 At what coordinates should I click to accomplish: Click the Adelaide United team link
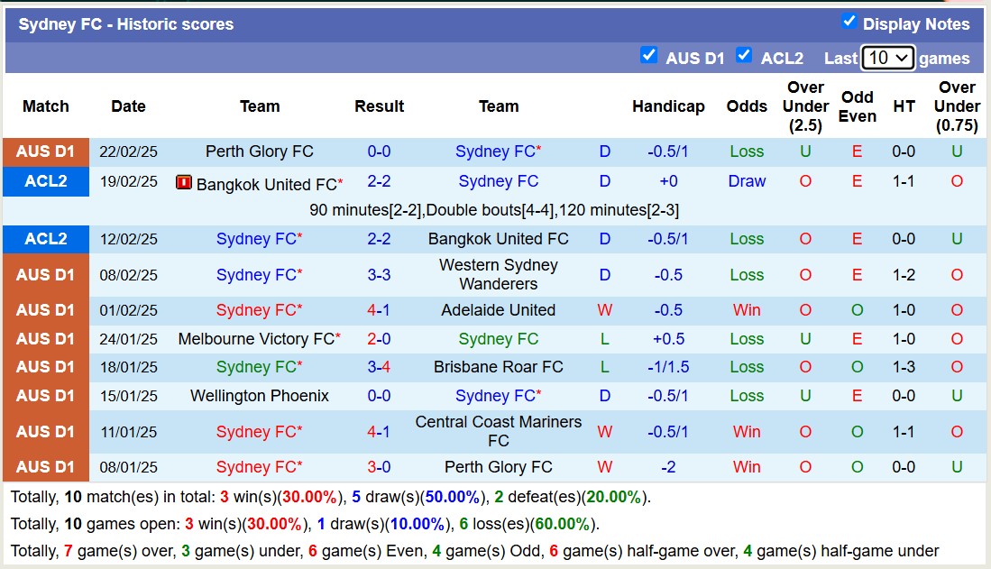[498, 310]
